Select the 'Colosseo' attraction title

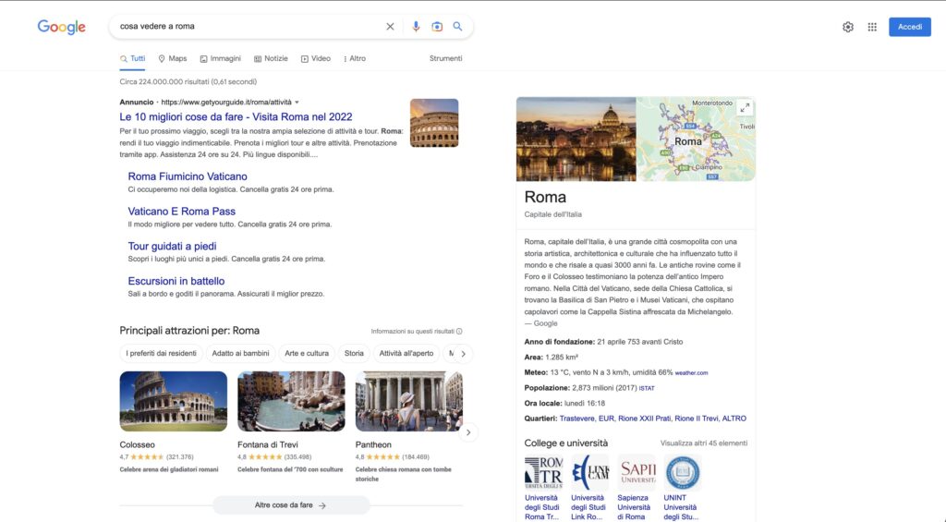click(x=137, y=444)
